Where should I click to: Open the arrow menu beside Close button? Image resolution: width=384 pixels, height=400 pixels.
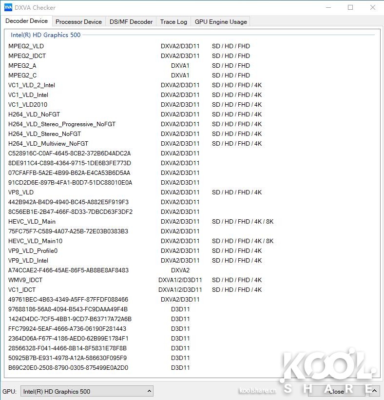tap(374, 391)
